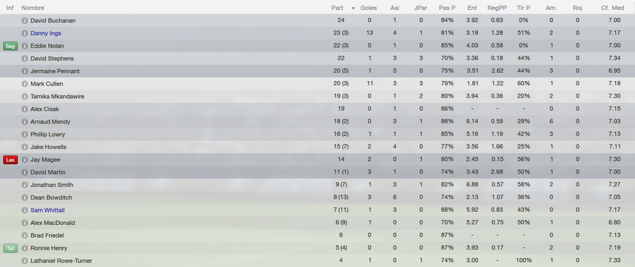Screen dimensions: 635x267
Task: Click info icon beside Brad Friedel
Action: 25,235
